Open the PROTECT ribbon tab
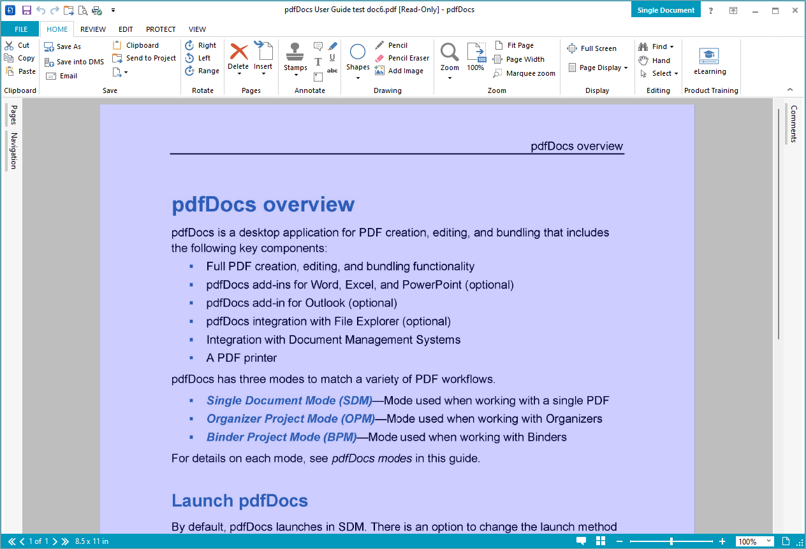This screenshot has height=549, width=806. (161, 29)
